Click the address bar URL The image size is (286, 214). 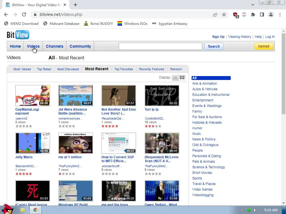coord(61,14)
